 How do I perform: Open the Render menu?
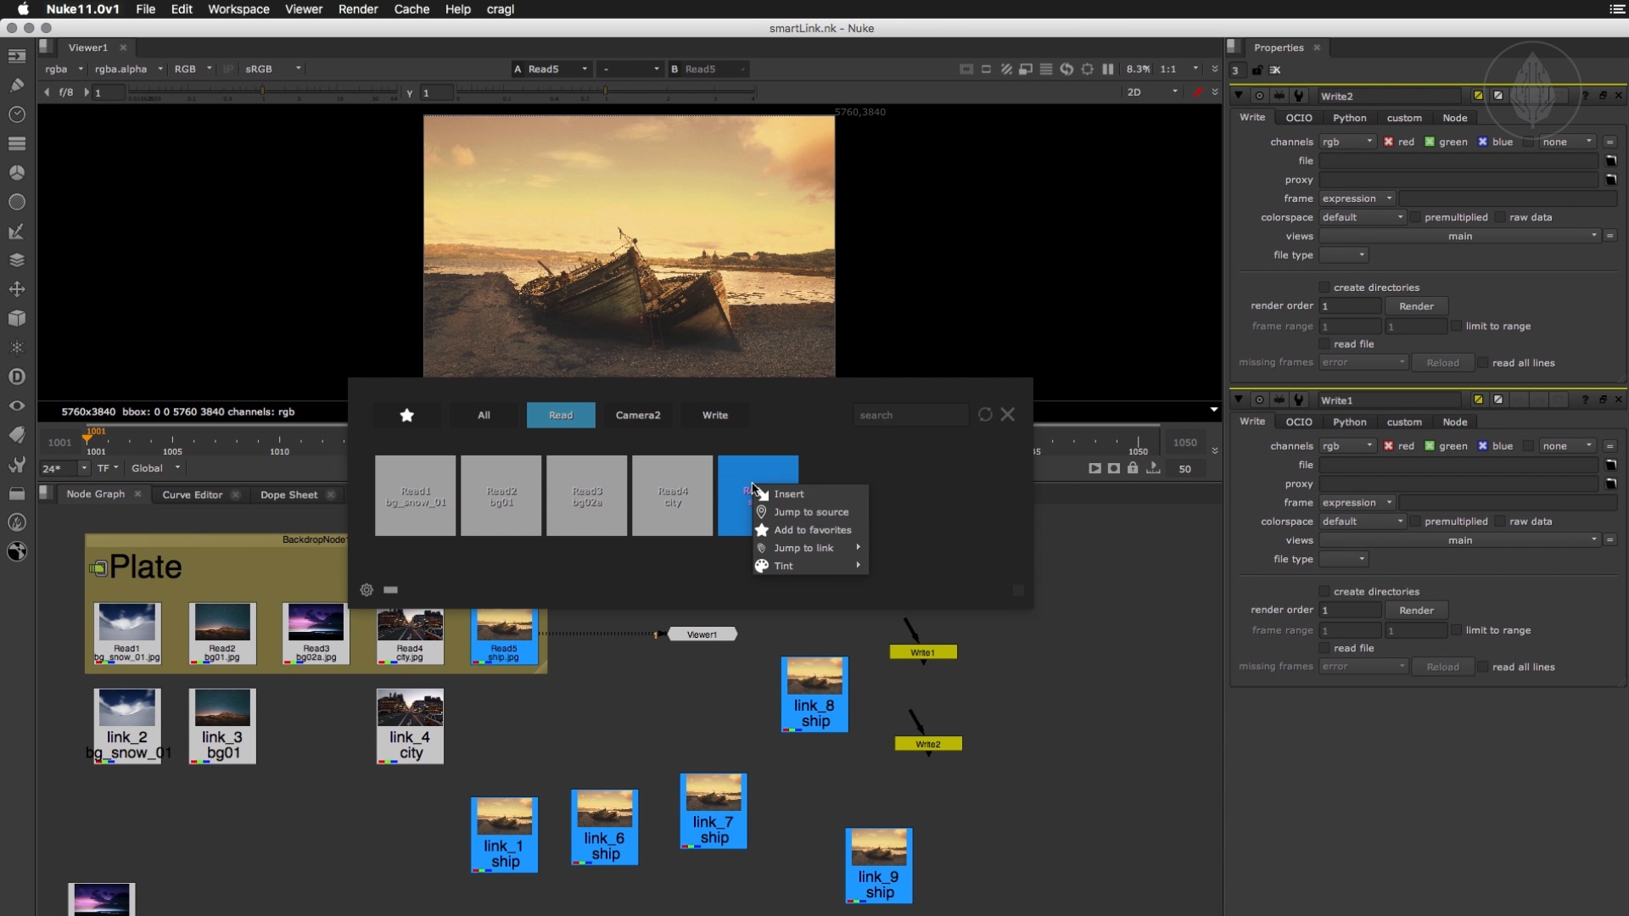tap(358, 9)
